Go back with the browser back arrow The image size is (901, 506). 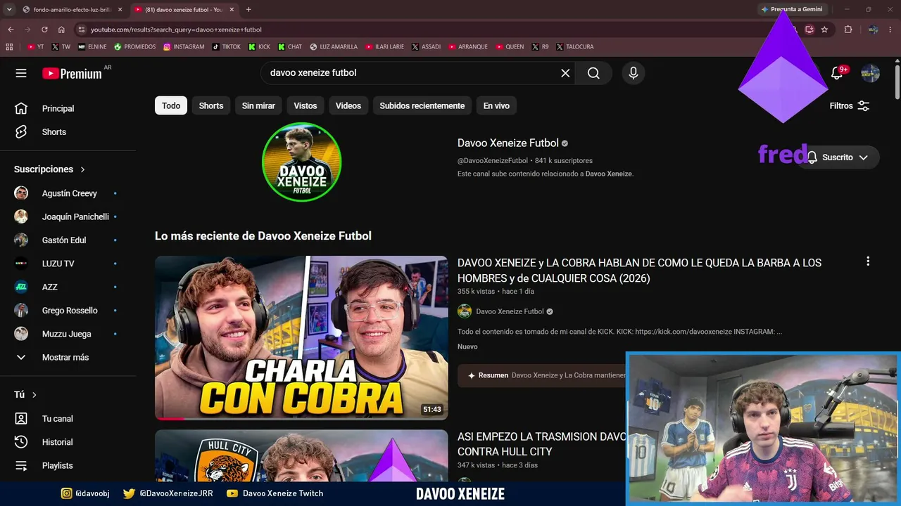11,30
